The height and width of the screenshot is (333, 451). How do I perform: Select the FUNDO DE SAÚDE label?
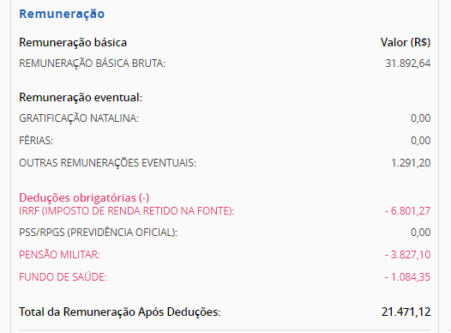coord(63,277)
